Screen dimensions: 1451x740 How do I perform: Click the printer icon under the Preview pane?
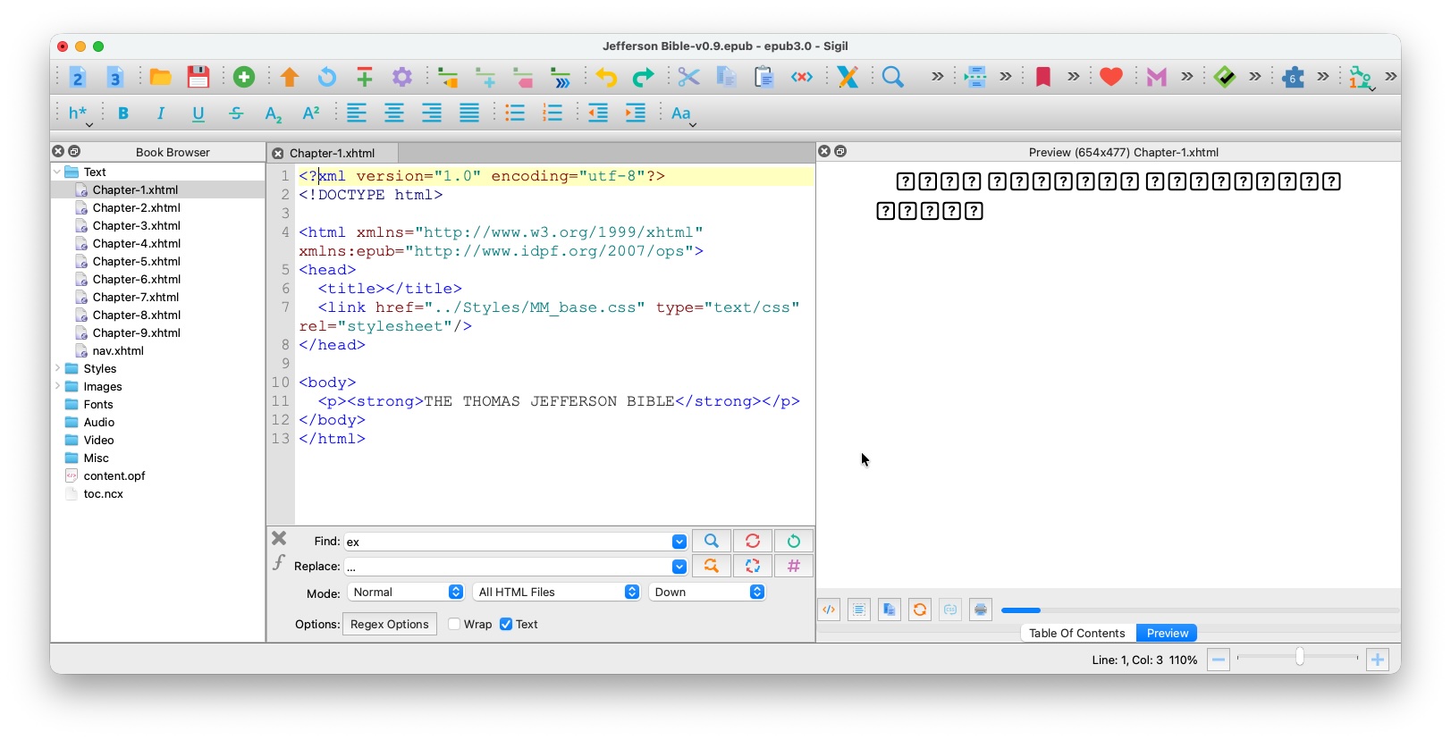tap(981, 610)
